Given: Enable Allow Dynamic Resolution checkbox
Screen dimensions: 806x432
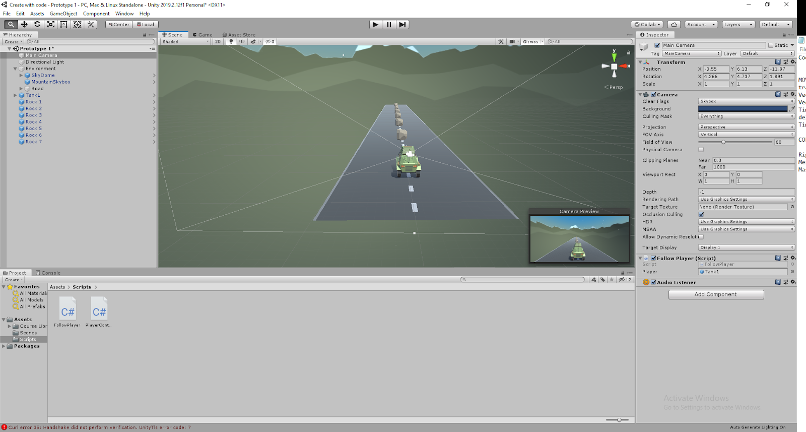Looking at the screenshot, I should [x=701, y=237].
